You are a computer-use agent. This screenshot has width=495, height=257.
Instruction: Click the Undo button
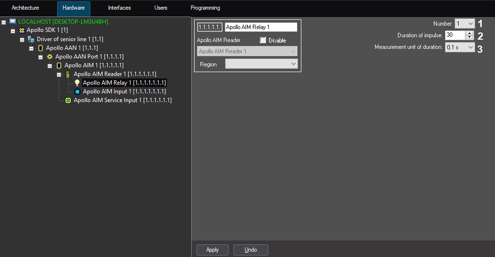[x=251, y=250]
